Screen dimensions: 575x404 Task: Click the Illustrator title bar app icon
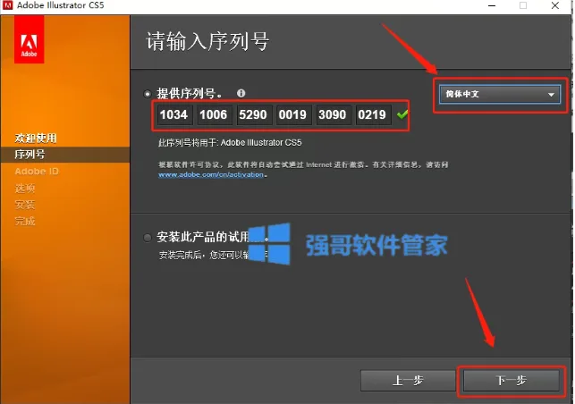tap(7, 5)
